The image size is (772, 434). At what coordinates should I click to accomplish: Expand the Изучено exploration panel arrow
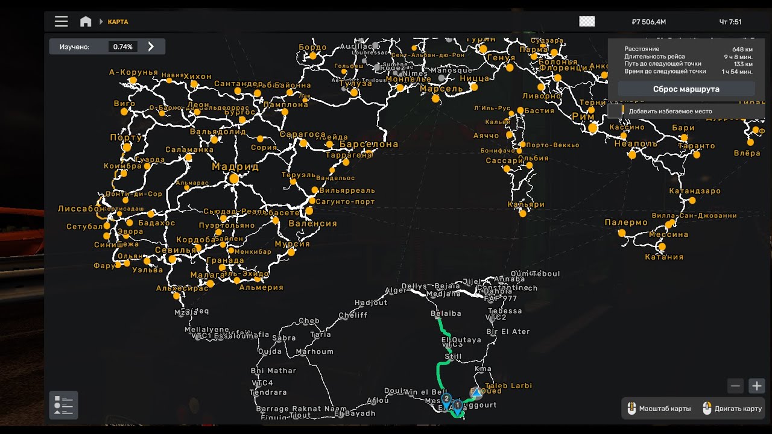click(x=151, y=46)
